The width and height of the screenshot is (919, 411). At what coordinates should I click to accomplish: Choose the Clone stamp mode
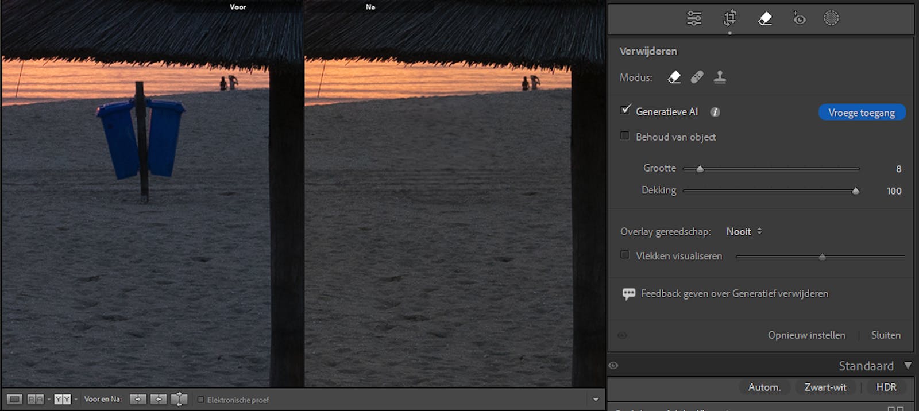720,77
